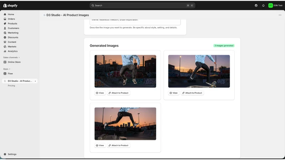Open the Sidekick icon in header
This screenshot has height=160, width=285.
pyautogui.click(x=256, y=5)
